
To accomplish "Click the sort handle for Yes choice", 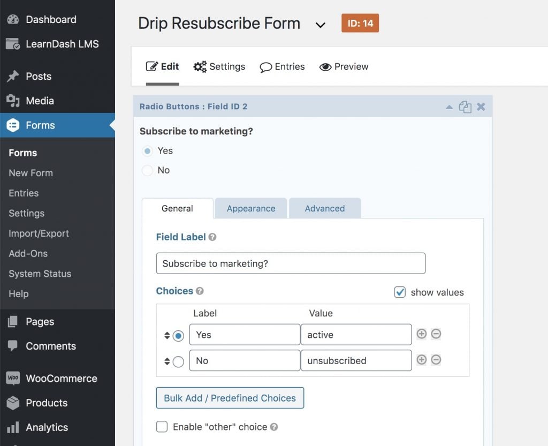I will (x=167, y=336).
